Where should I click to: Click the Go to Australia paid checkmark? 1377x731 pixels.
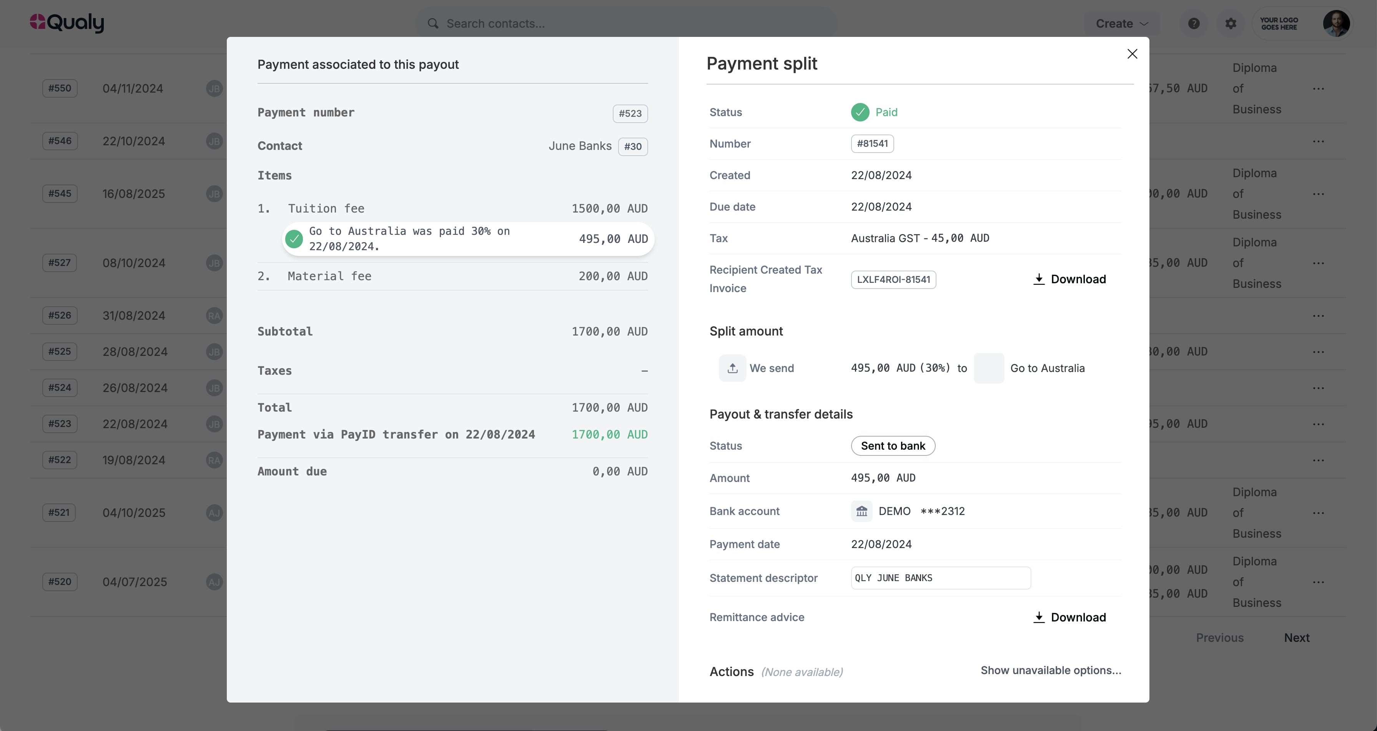pyautogui.click(x=293, y=239)
